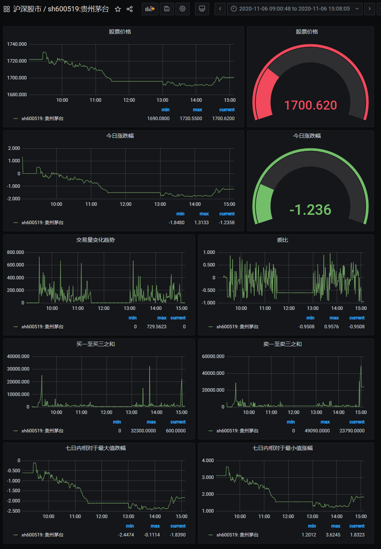381x549 pixels.
Task: Click the Add panel icon
Action: coord(150,9)
